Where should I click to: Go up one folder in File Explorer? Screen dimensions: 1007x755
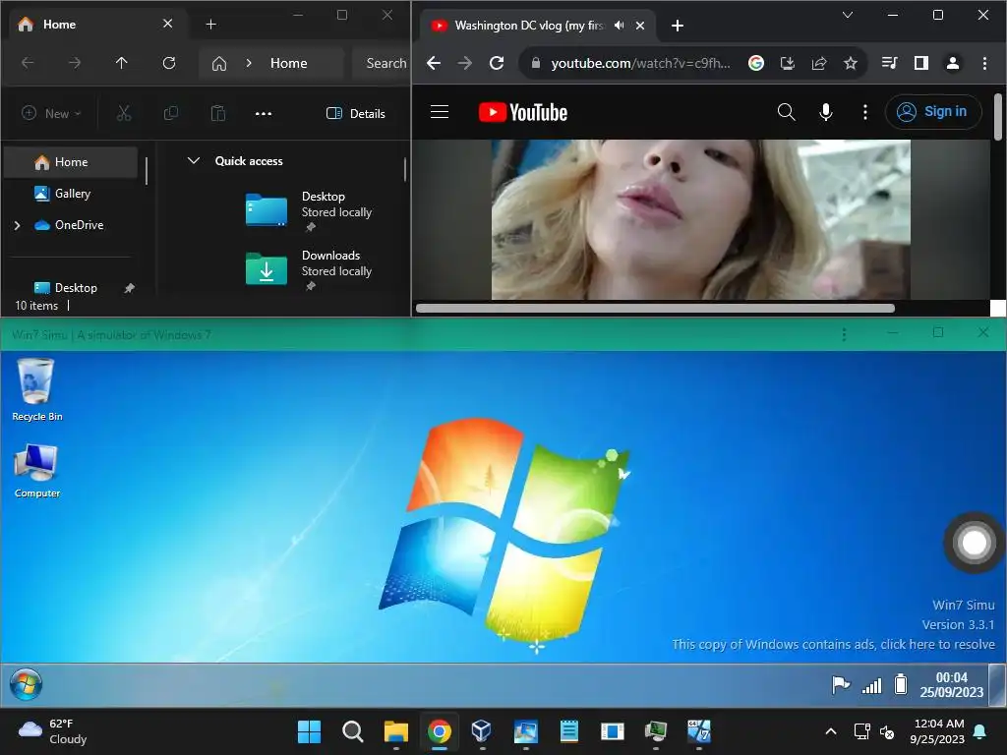pyautogui.click(x=121, y=63)
